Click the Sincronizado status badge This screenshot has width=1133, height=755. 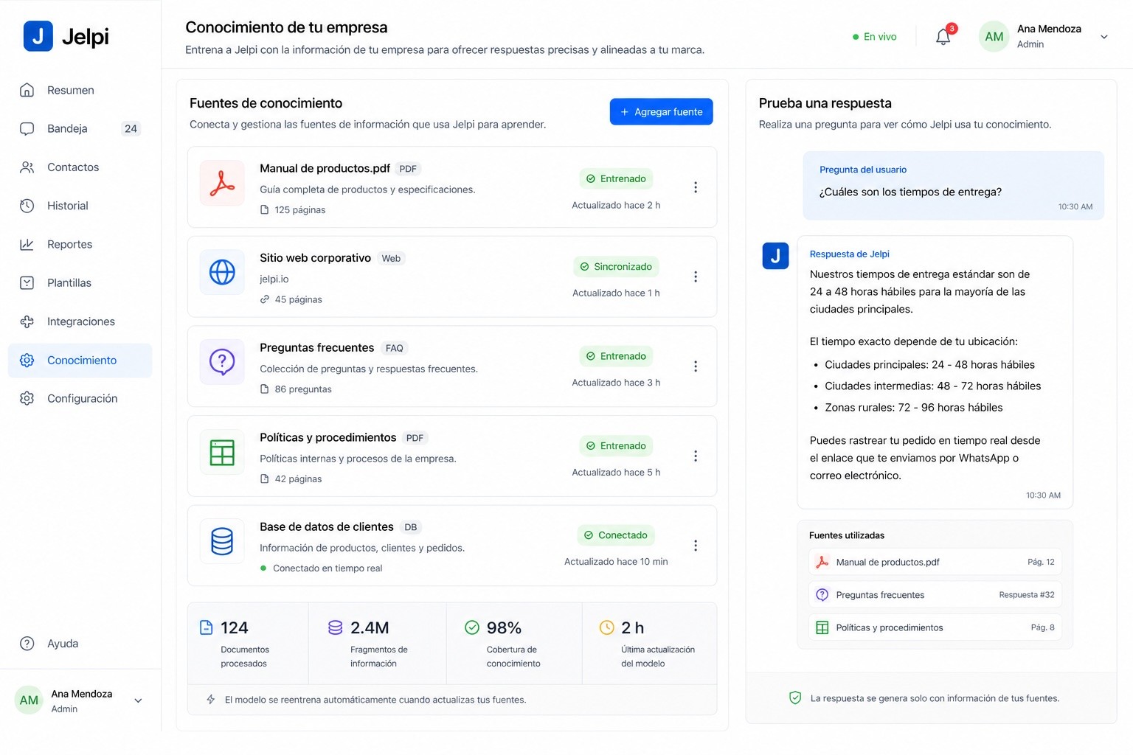(x=616, y=266)
